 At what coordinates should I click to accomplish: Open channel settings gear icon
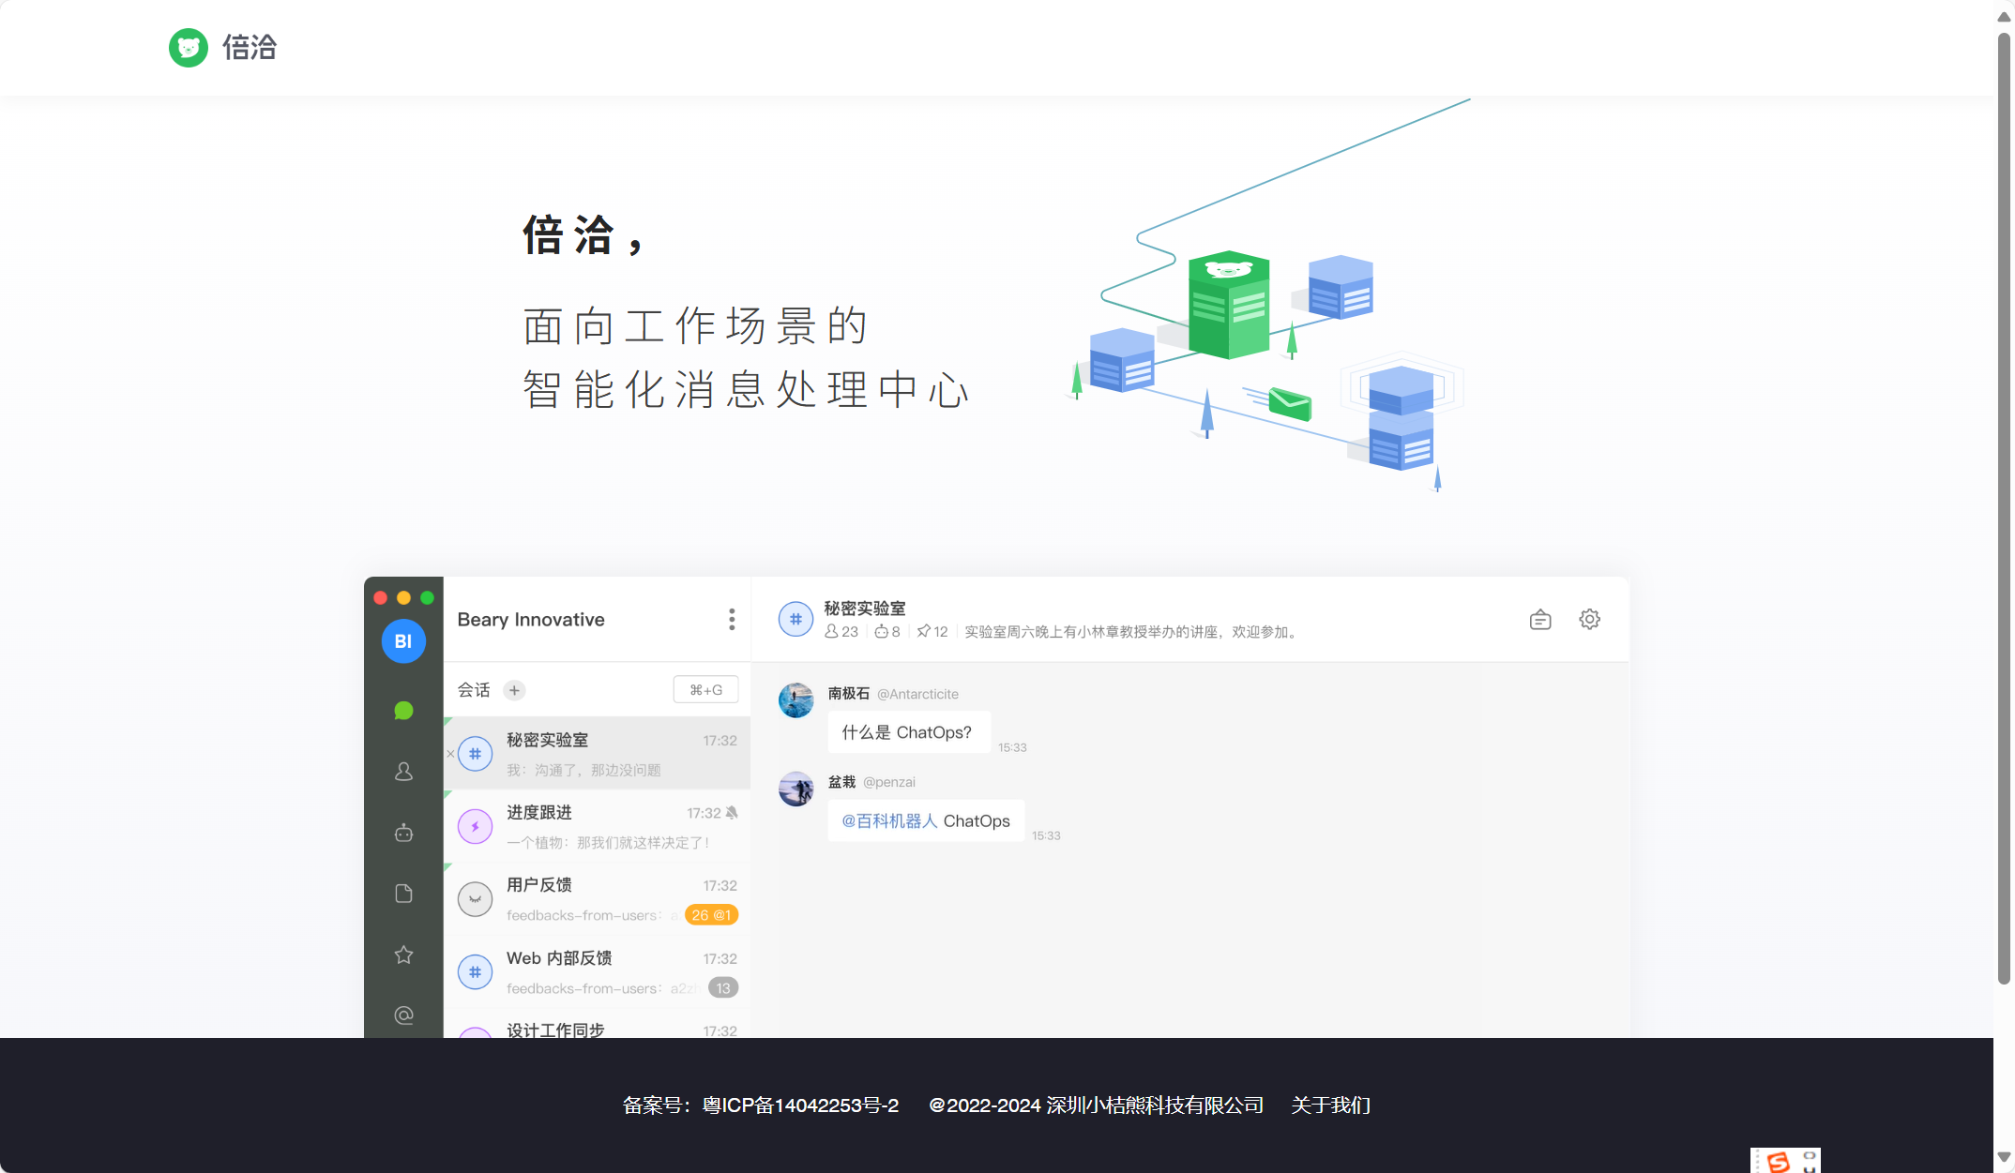coord(1589,619)
